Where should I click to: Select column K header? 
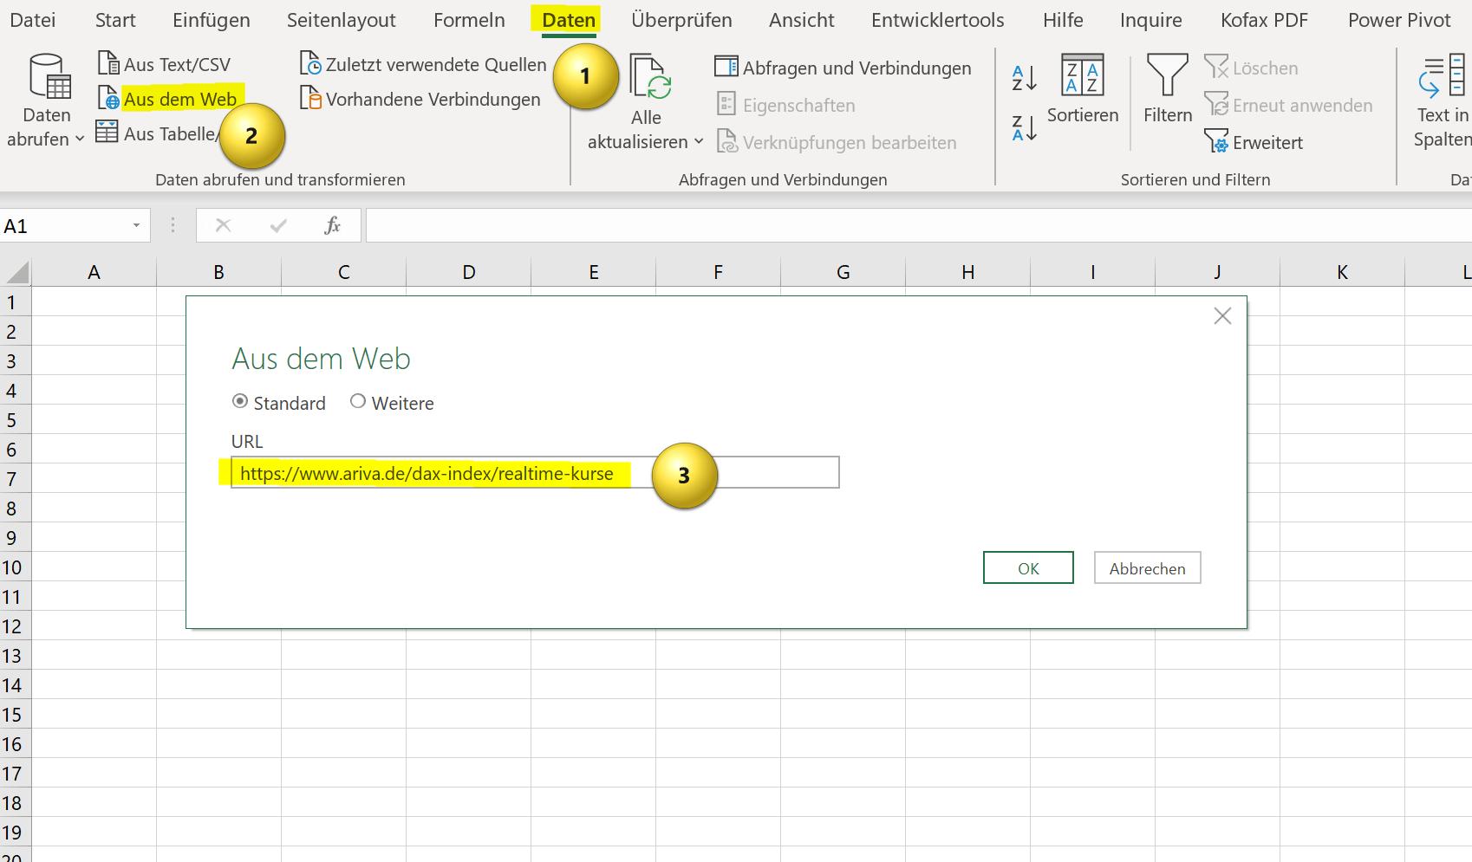tap(1342, 272)
